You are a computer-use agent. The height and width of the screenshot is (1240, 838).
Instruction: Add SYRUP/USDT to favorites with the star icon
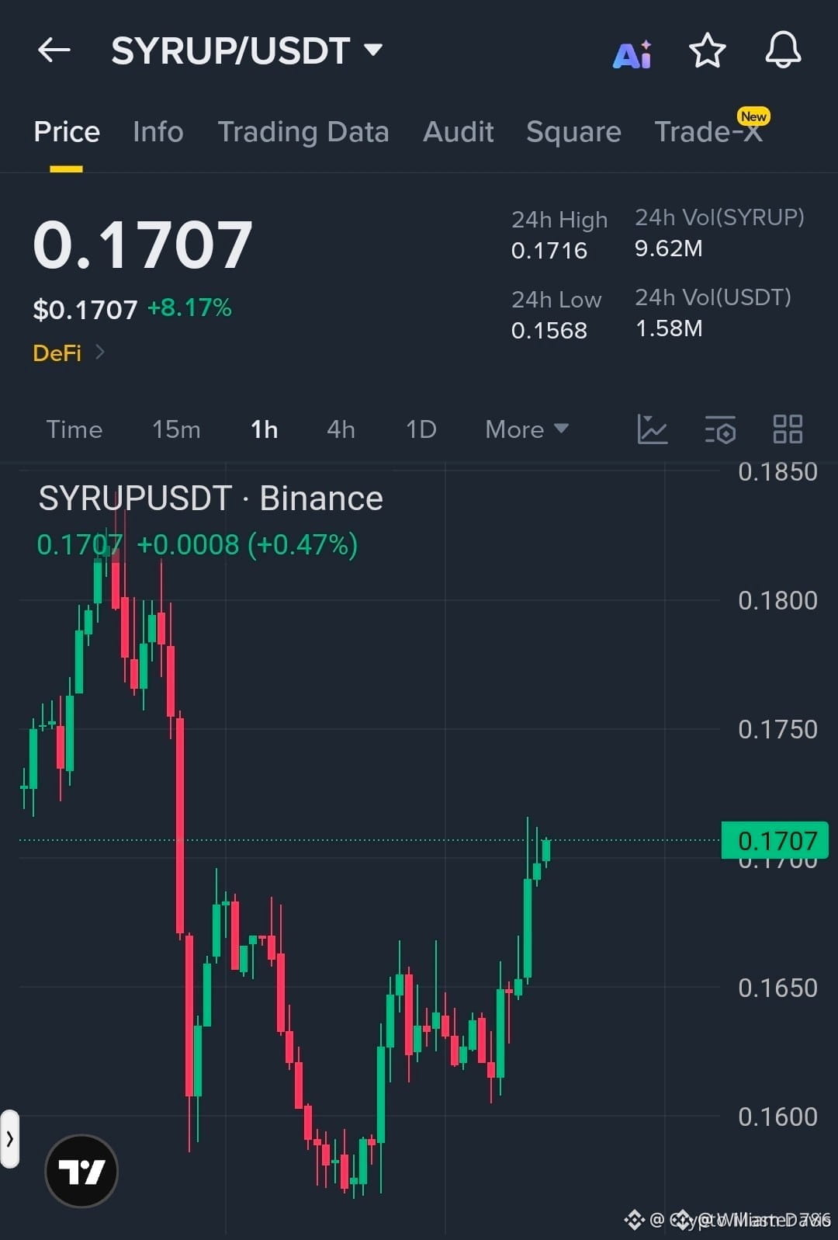[708, 51]
